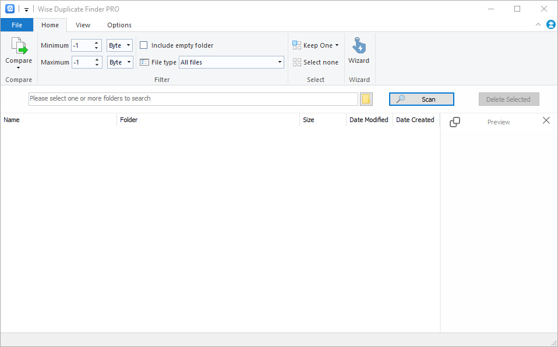558x347 pixels.
Task: Click the window resize grip in corner
Action: click(554, 343)
